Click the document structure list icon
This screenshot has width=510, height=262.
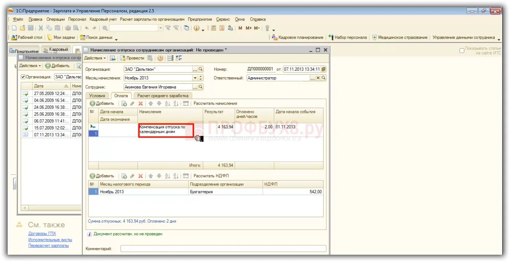pyautogui.click(x=170, y=58)
